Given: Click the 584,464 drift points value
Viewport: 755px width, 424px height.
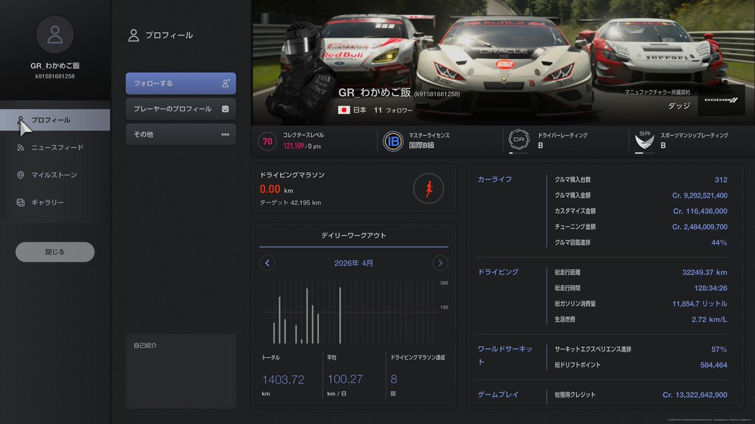Looking at the screenshot, I should tap(713, 364).
